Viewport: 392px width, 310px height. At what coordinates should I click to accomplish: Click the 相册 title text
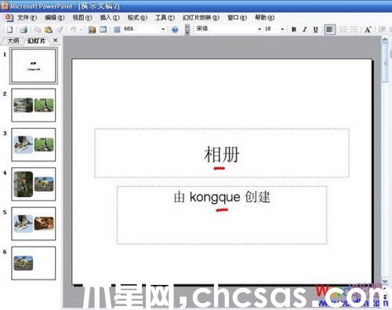click(x=222, y=155)
